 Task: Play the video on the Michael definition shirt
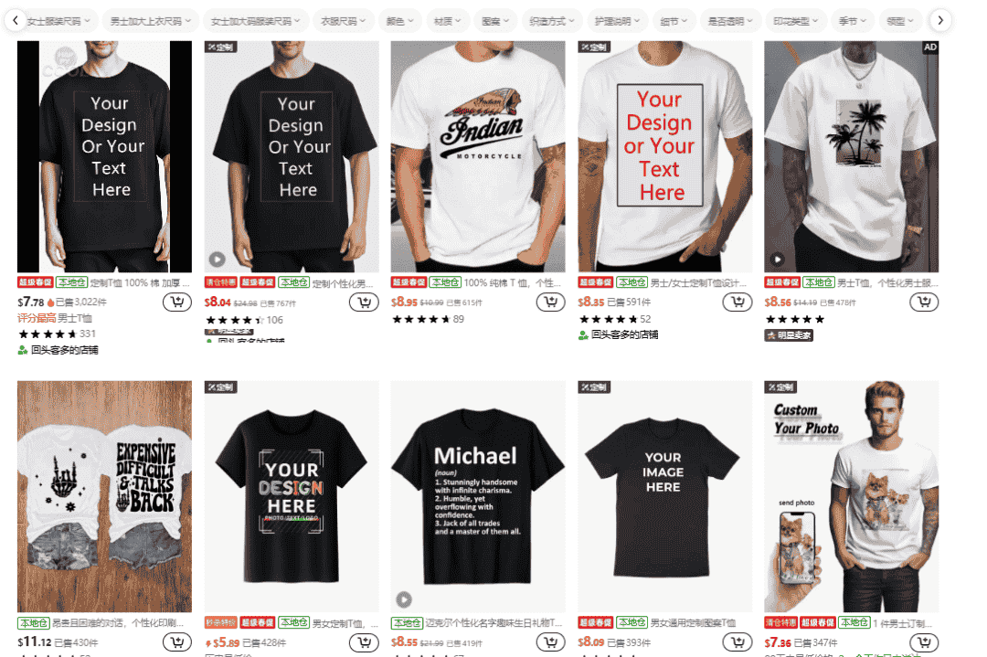click(x=404, y=599)
